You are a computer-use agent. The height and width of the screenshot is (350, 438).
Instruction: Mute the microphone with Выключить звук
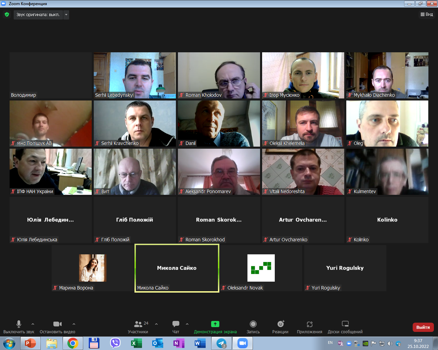point(19,327)
